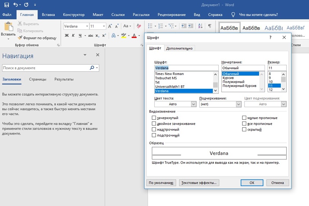Click the multilevel list icon

coord(171,26)
